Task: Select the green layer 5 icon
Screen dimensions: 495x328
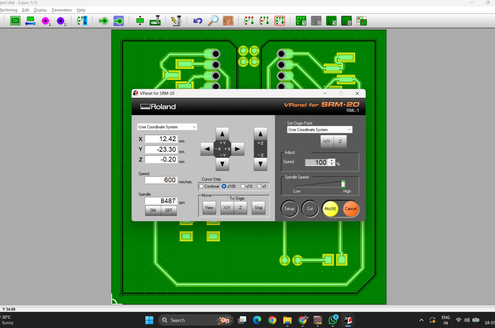Action: click(331, 21)
